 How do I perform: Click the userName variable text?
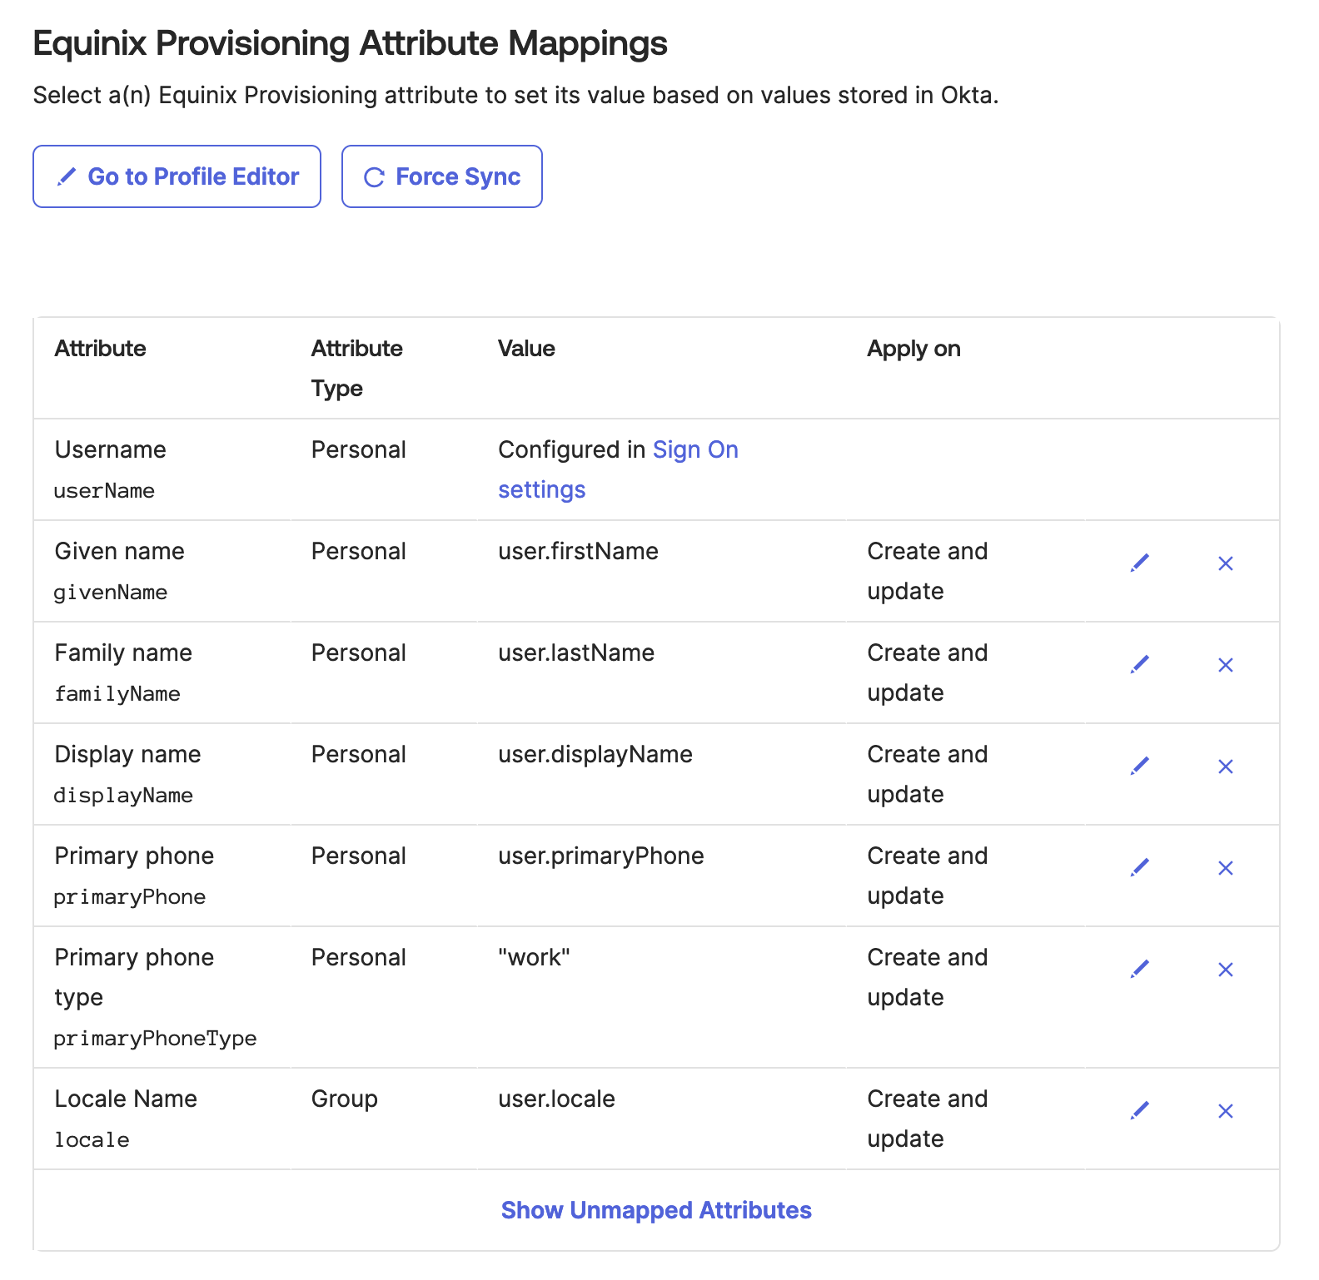click(104, 491)
